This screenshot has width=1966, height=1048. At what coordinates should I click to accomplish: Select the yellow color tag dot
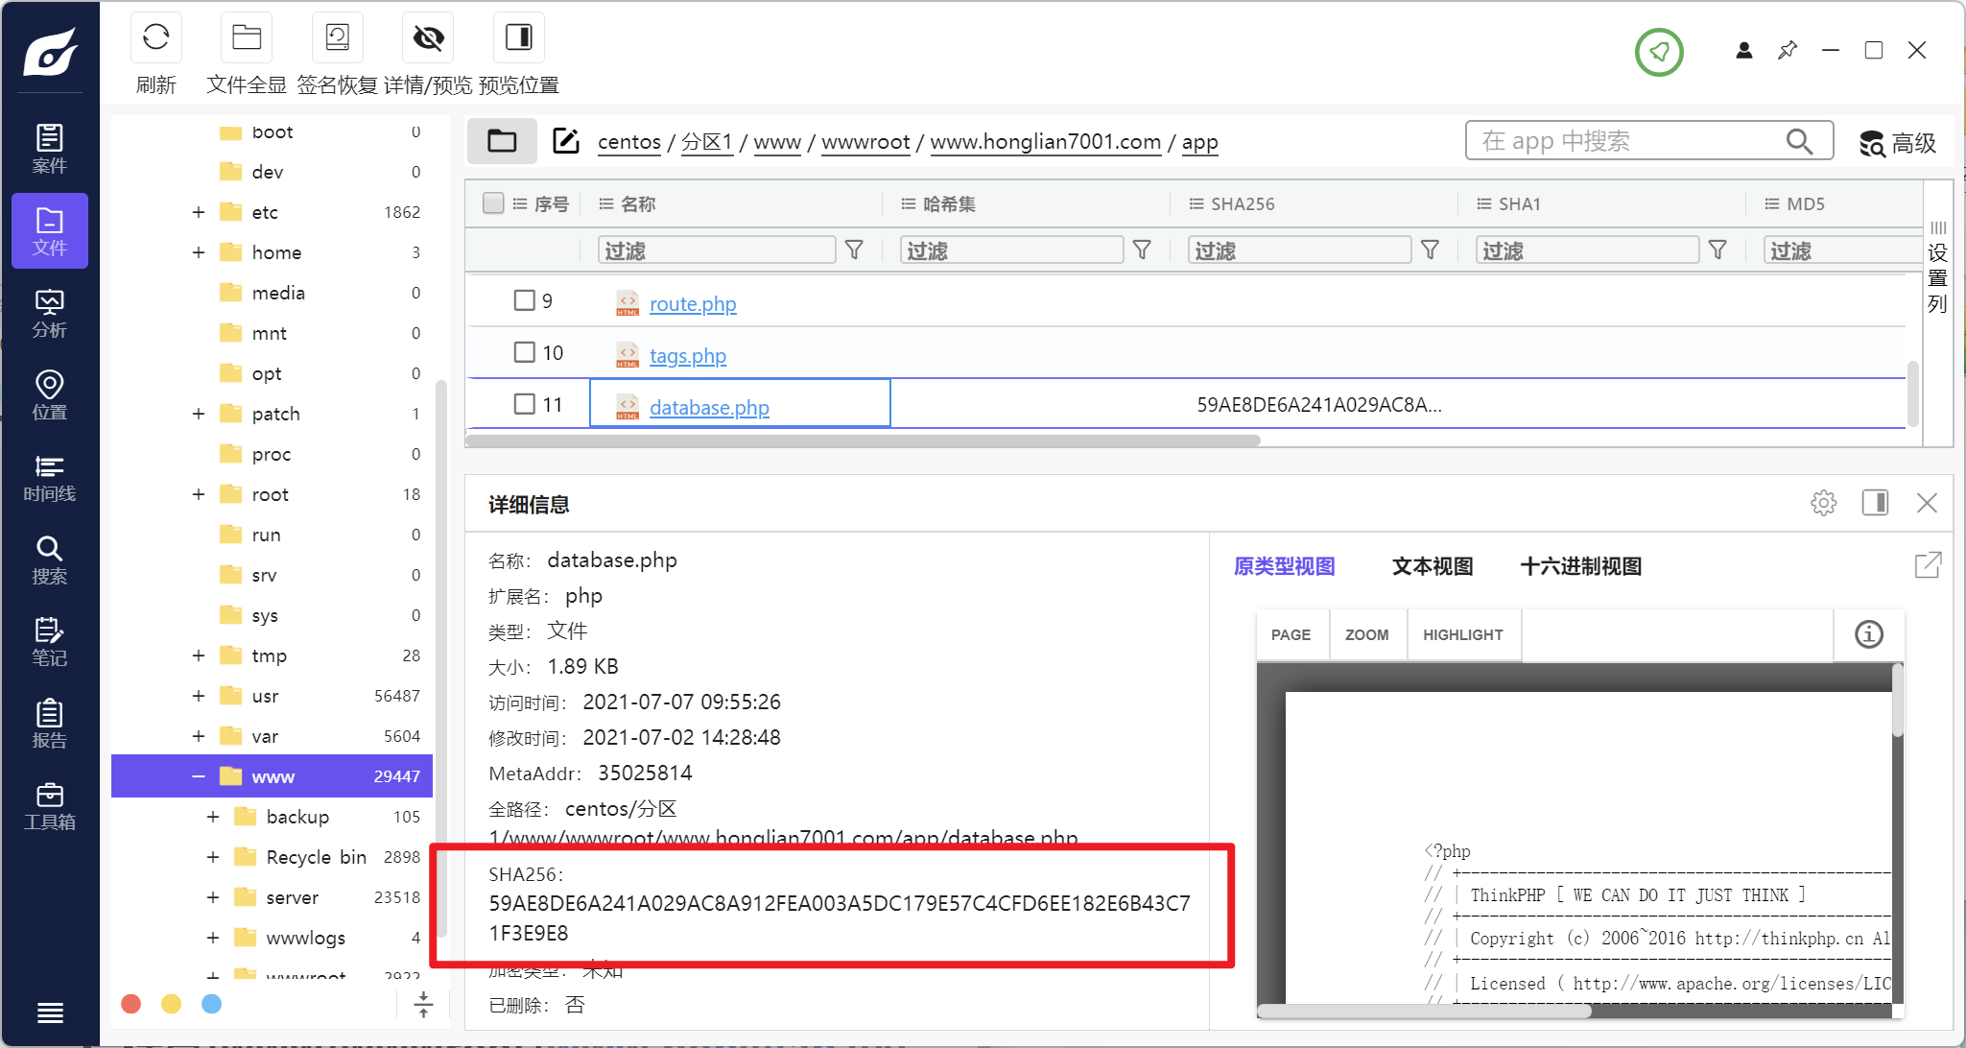click(172, 1004)
